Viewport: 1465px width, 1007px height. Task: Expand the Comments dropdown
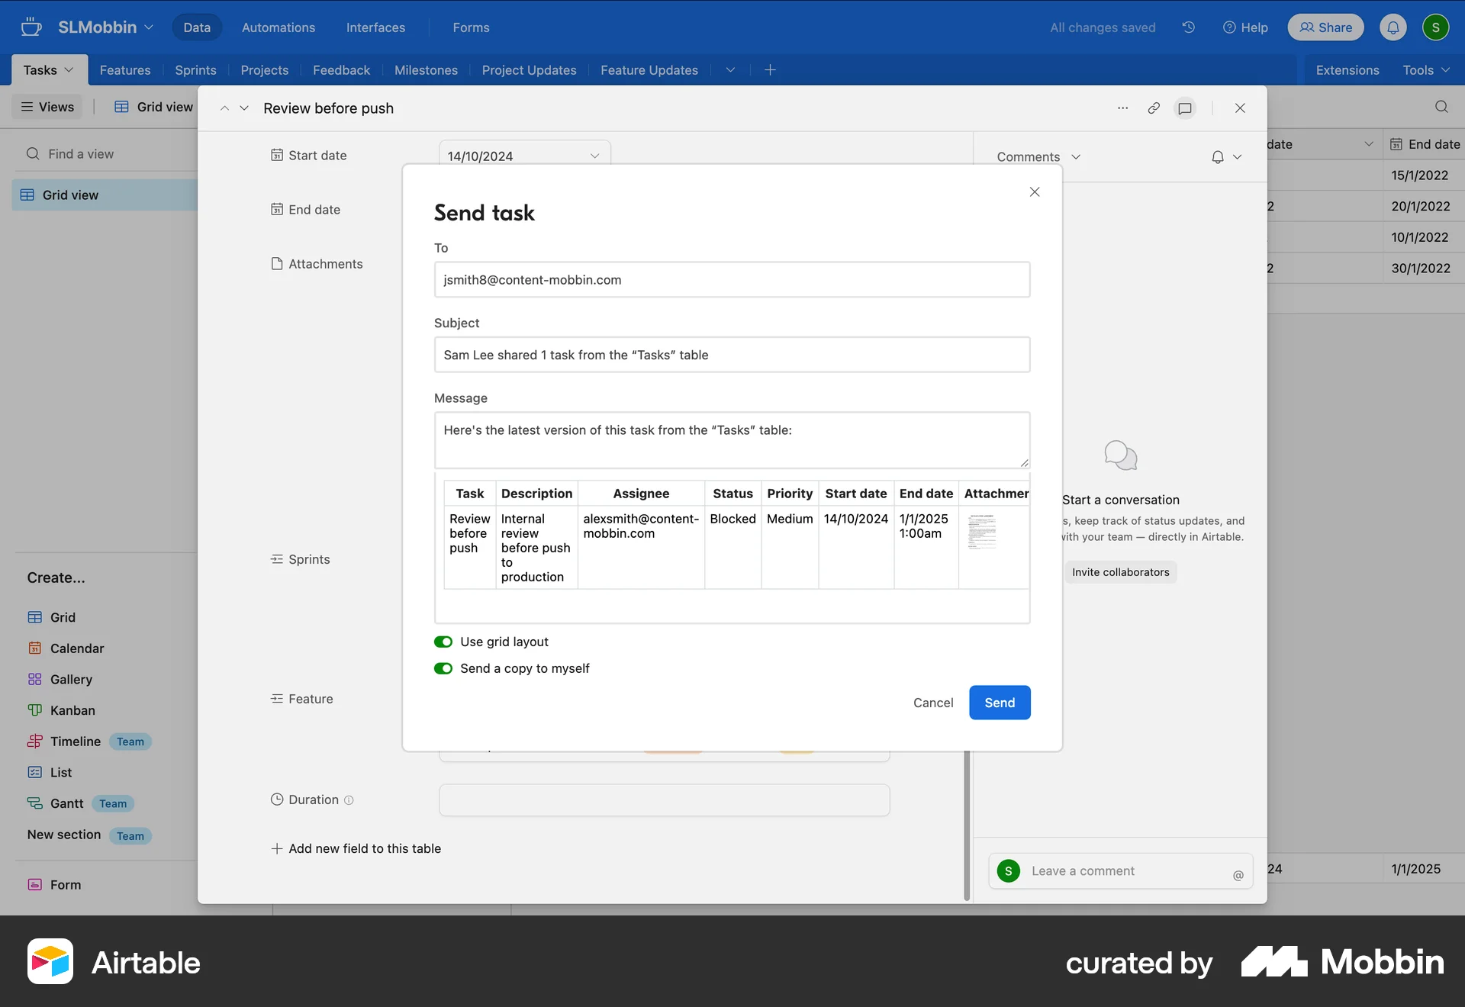pyautogui.click(x=1076, y=157)
